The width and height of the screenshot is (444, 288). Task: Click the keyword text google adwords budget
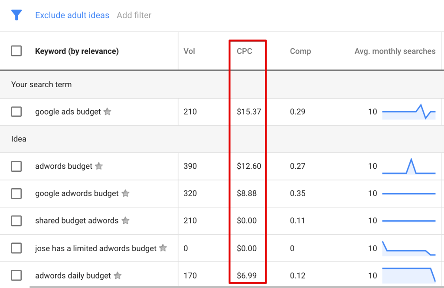[x=77, y=193]
